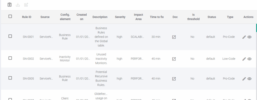Open documentation link for SN-0005

point(174,79)
